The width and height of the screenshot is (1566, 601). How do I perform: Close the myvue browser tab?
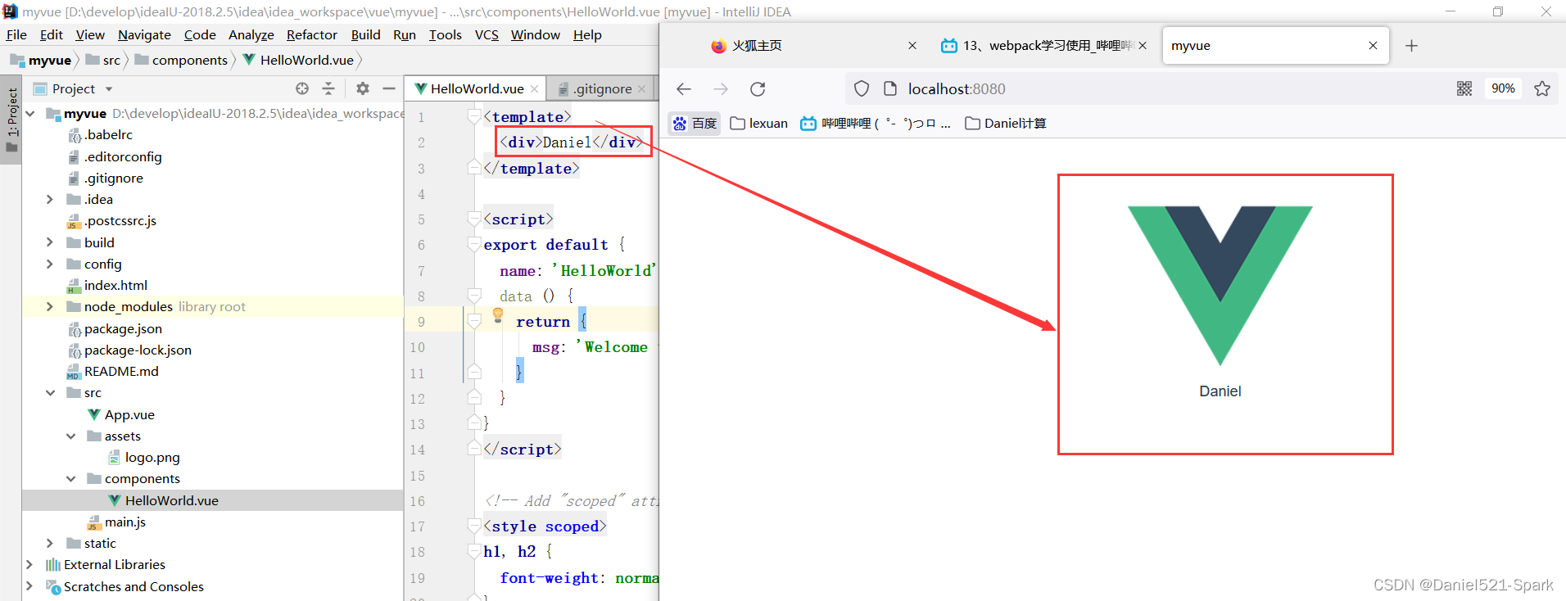[1374, 46]
